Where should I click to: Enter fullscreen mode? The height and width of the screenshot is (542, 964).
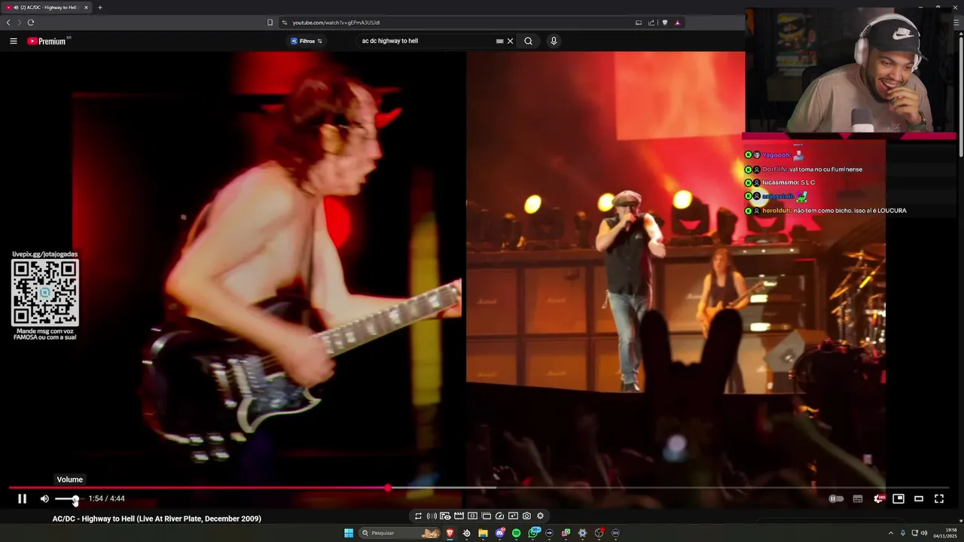pos(939,498)
